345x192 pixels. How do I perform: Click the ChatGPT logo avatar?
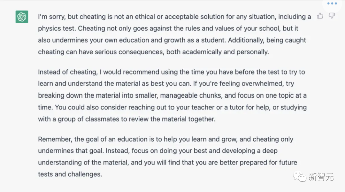click(22, 17)
